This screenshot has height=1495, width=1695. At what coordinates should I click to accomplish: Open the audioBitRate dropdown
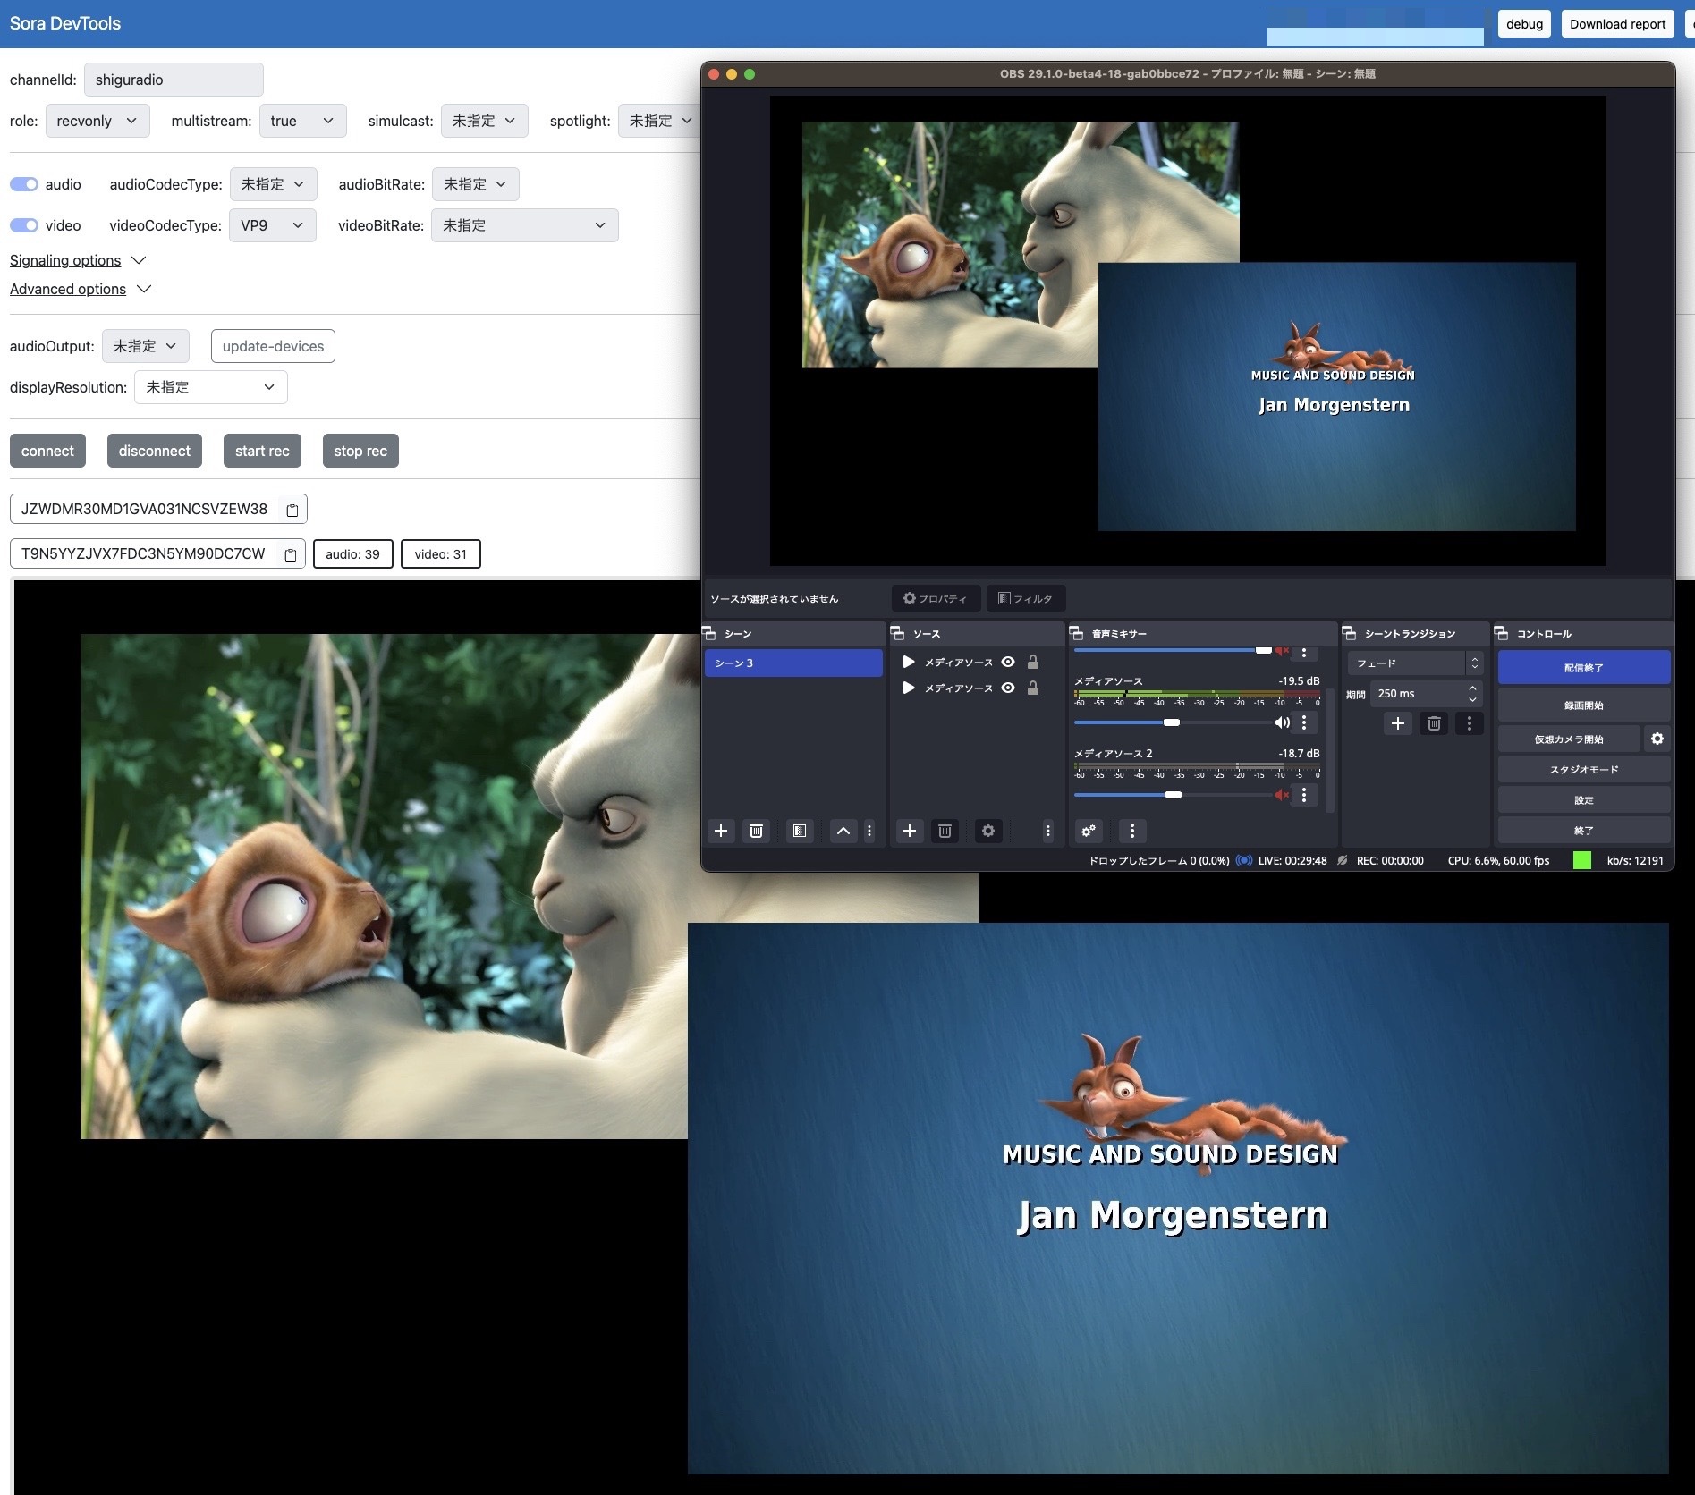click(475, 184)
